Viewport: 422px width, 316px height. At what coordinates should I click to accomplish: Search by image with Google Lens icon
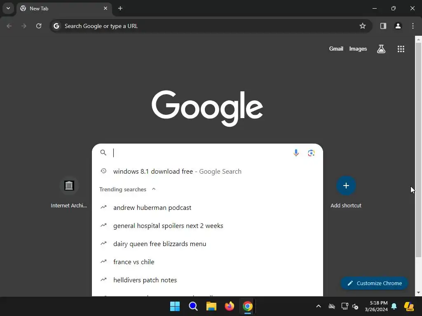click(x=311, y=153)
